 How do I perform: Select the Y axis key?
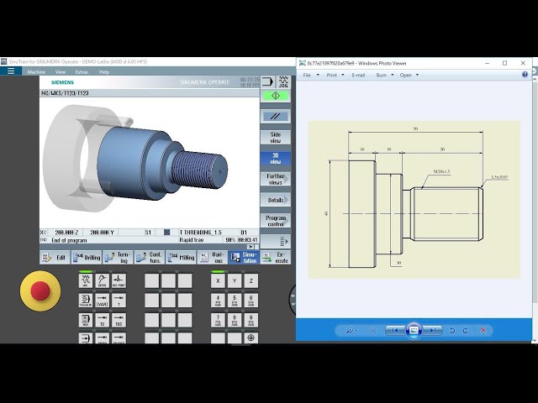click(x=235, y=280)
